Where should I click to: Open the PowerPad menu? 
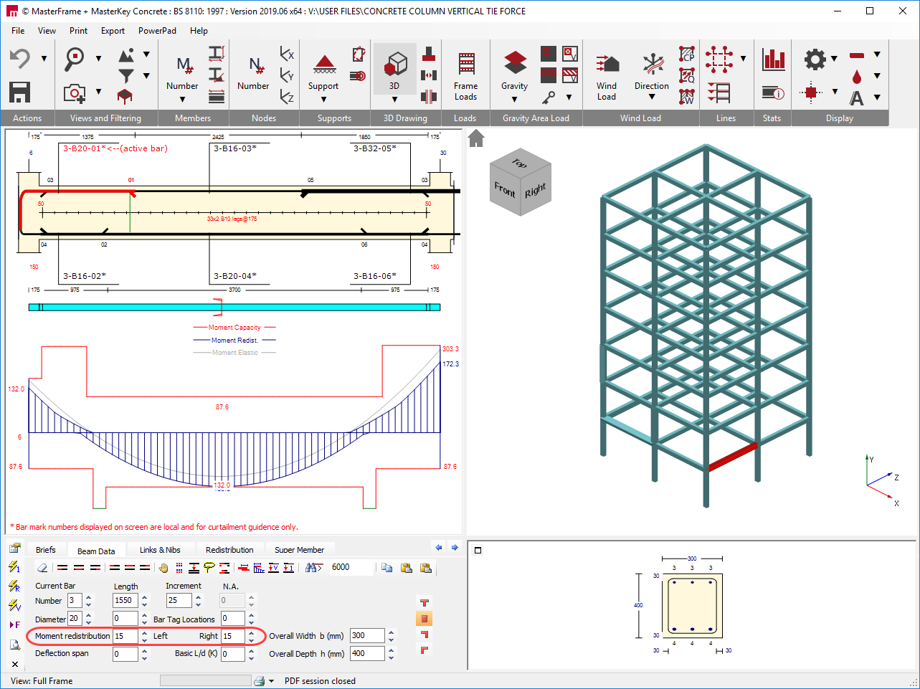[157, 31]
